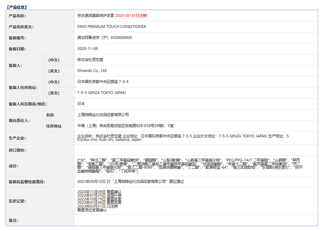Click the (英文) sublabel beside Shiseido Co., Ltd.
This screenshot has height=231, width=323.
coord(54,71)
